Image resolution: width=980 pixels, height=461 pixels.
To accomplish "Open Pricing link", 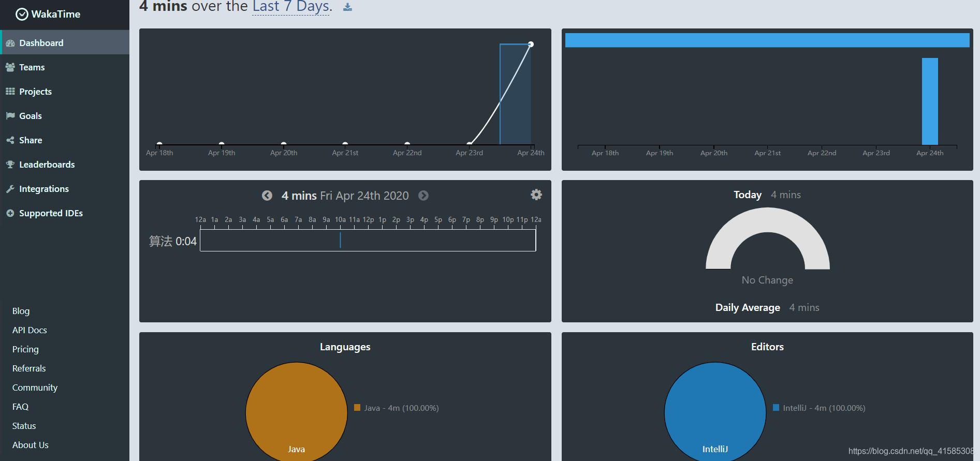I will [x=25, y=349].
